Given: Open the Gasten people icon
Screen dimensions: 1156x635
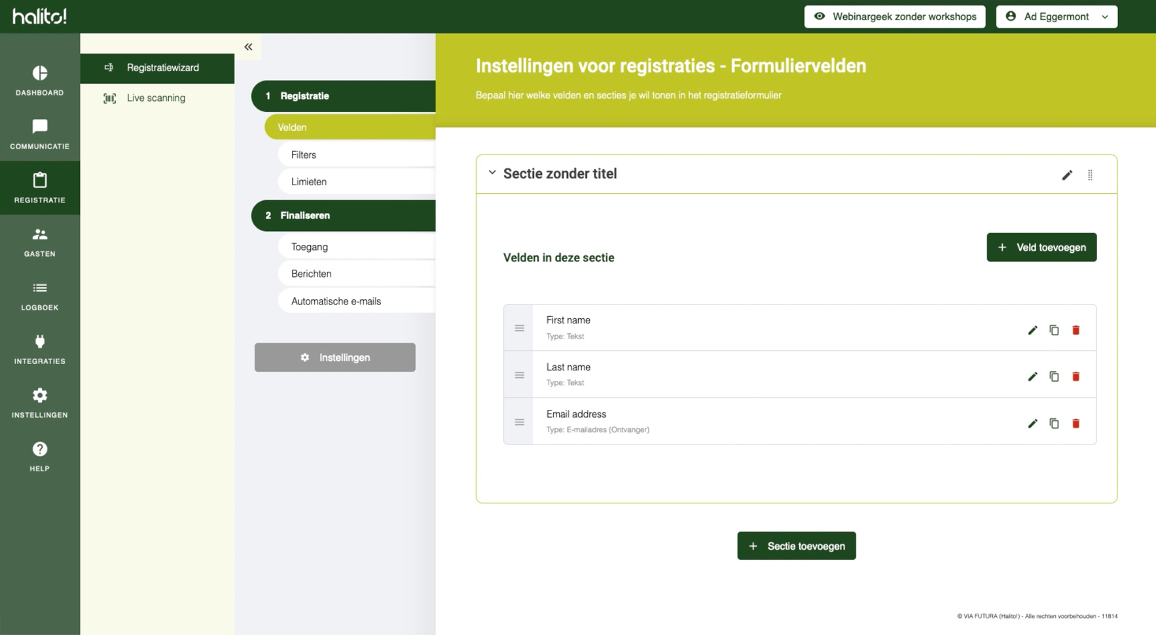Looking at the screenshot, I should click(40, 234).
